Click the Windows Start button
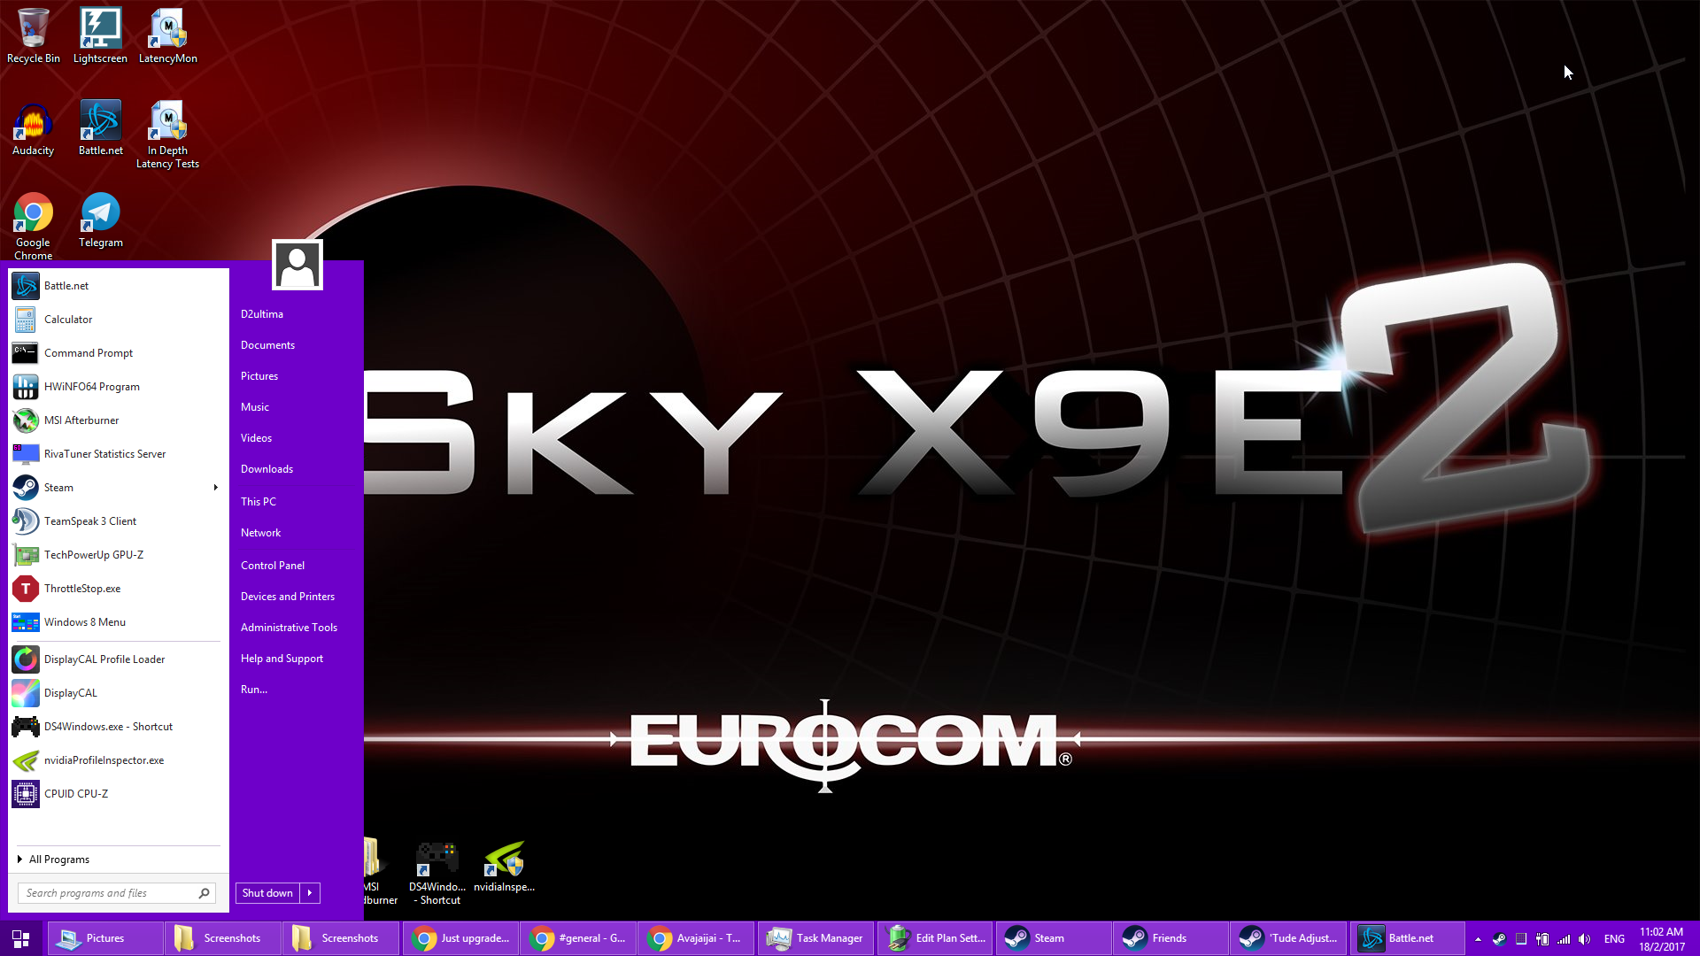Screen dimensions: 1700x956 (21, 938)
